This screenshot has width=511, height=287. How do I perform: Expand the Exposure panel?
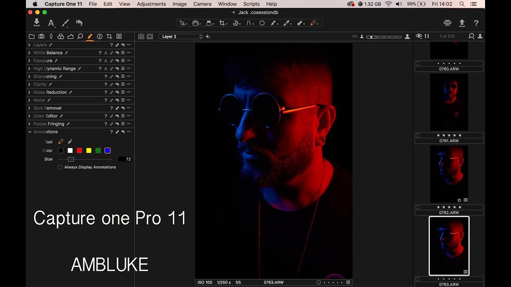click(x=29, y=61)
